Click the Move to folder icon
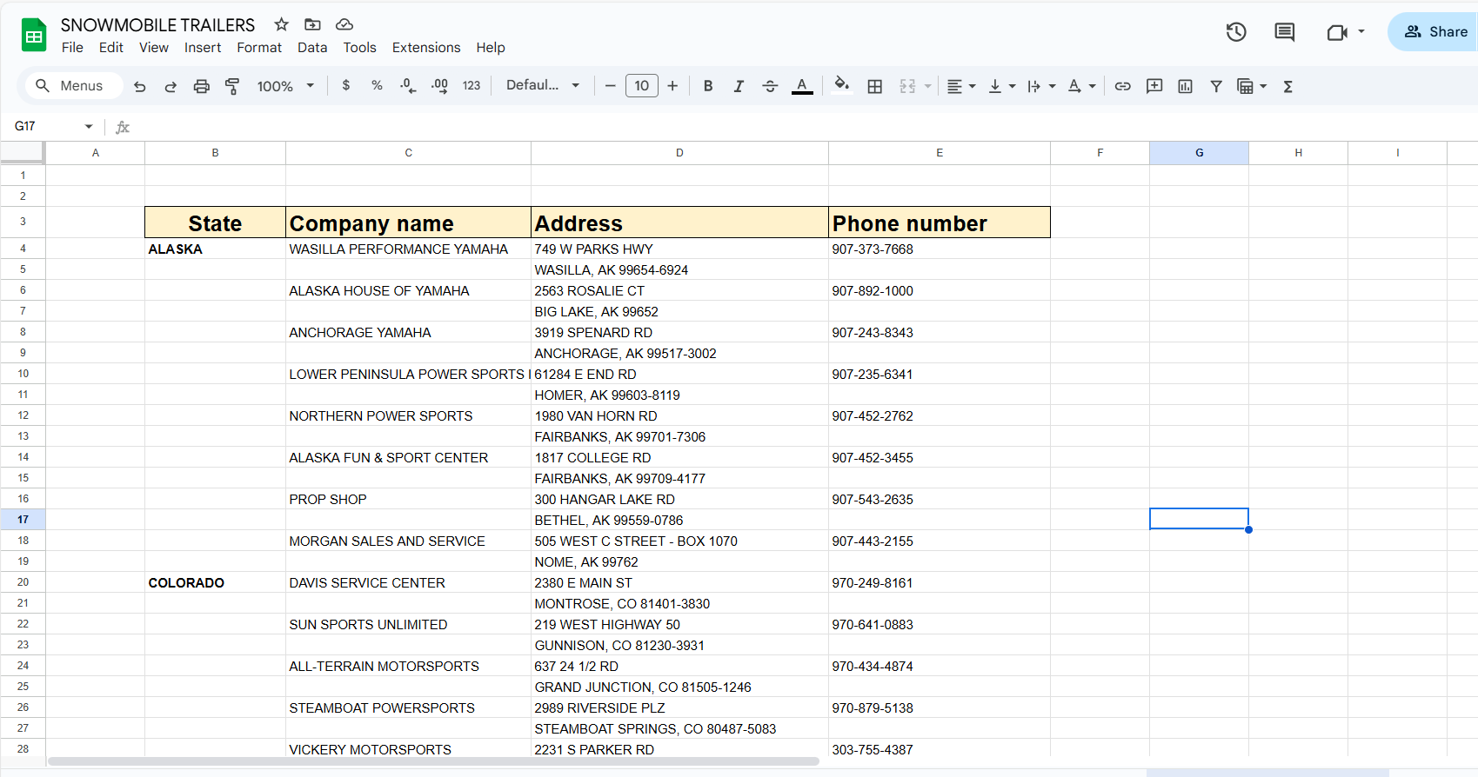This screenshot has width=1478, height=777. tap(312, 24)
